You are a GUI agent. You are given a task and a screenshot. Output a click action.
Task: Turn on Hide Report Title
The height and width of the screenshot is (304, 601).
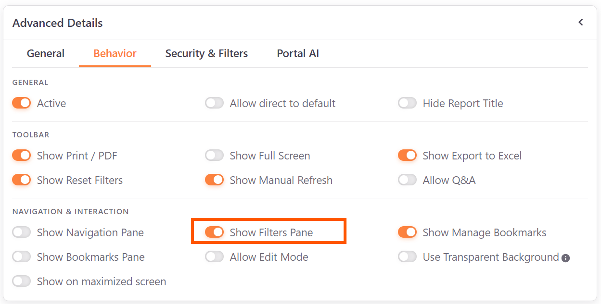click(407, 103)
